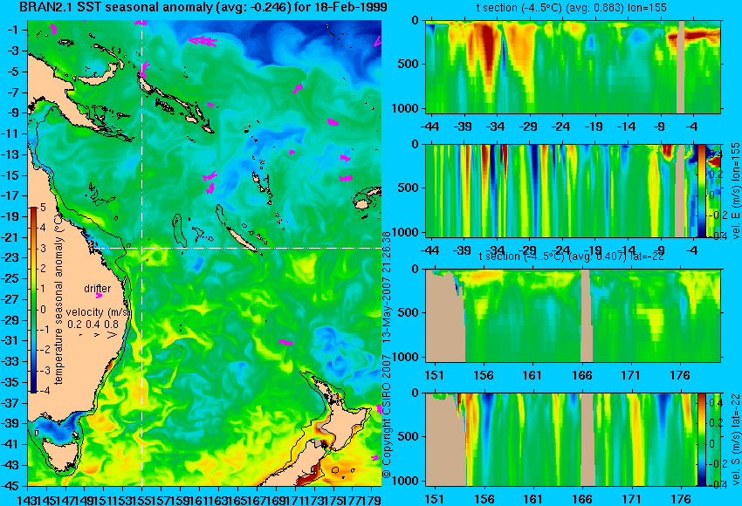Click the '1000' depth tick of the top section

407,108
